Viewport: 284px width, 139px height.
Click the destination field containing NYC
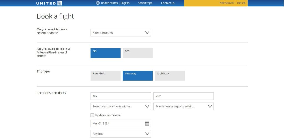[x=183, y=96]
